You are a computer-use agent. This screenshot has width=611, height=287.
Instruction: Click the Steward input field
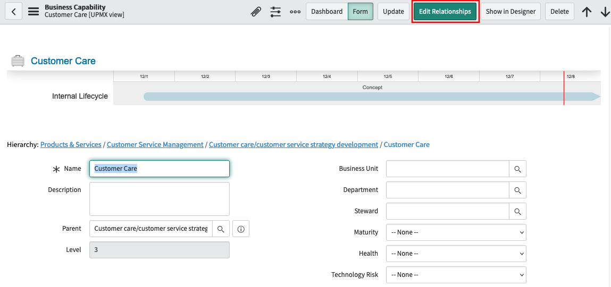448,211
